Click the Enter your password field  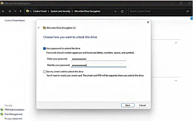click(99, 59)
